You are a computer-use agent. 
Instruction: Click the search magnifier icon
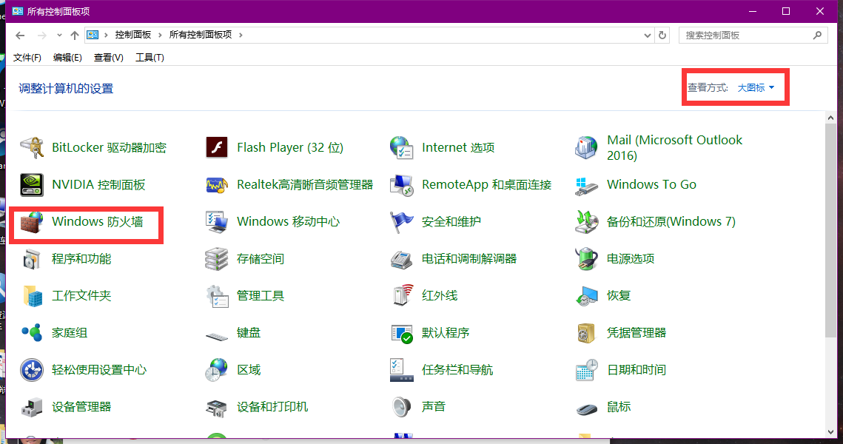(817, 36)
